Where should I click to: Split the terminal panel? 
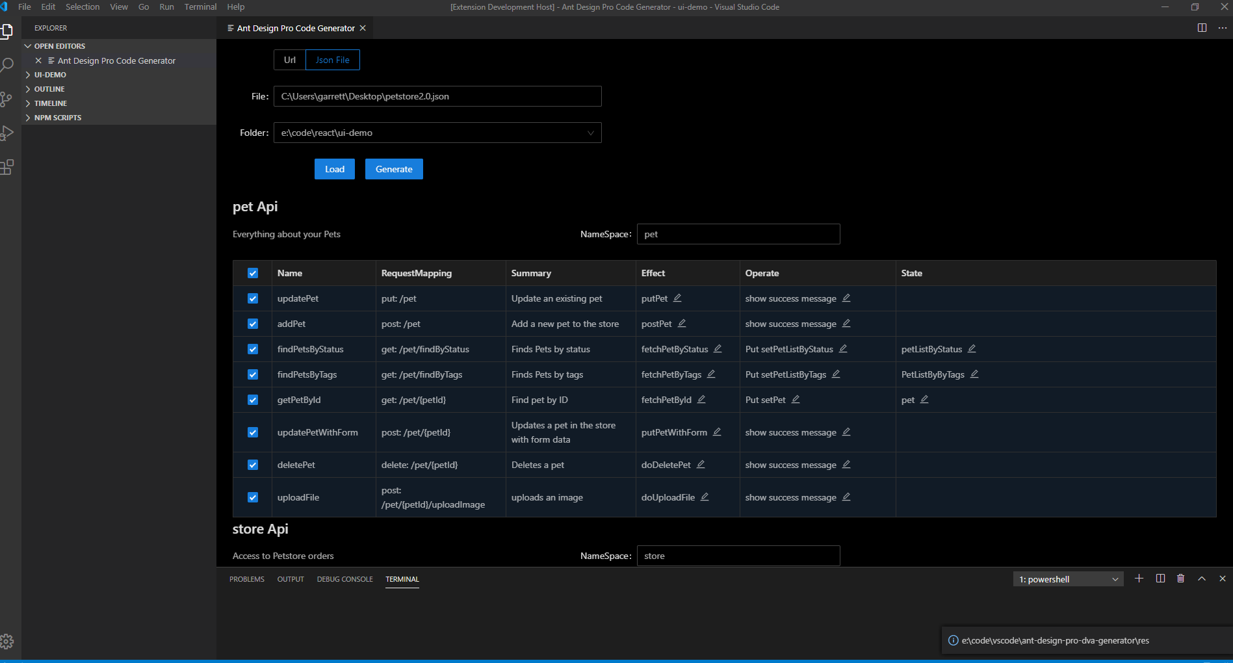1160,578
